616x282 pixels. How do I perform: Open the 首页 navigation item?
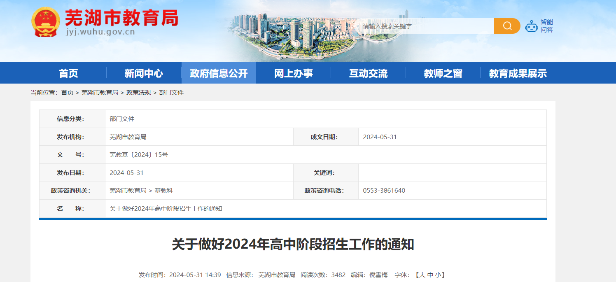pyautogui.click(x=68, y=73)
